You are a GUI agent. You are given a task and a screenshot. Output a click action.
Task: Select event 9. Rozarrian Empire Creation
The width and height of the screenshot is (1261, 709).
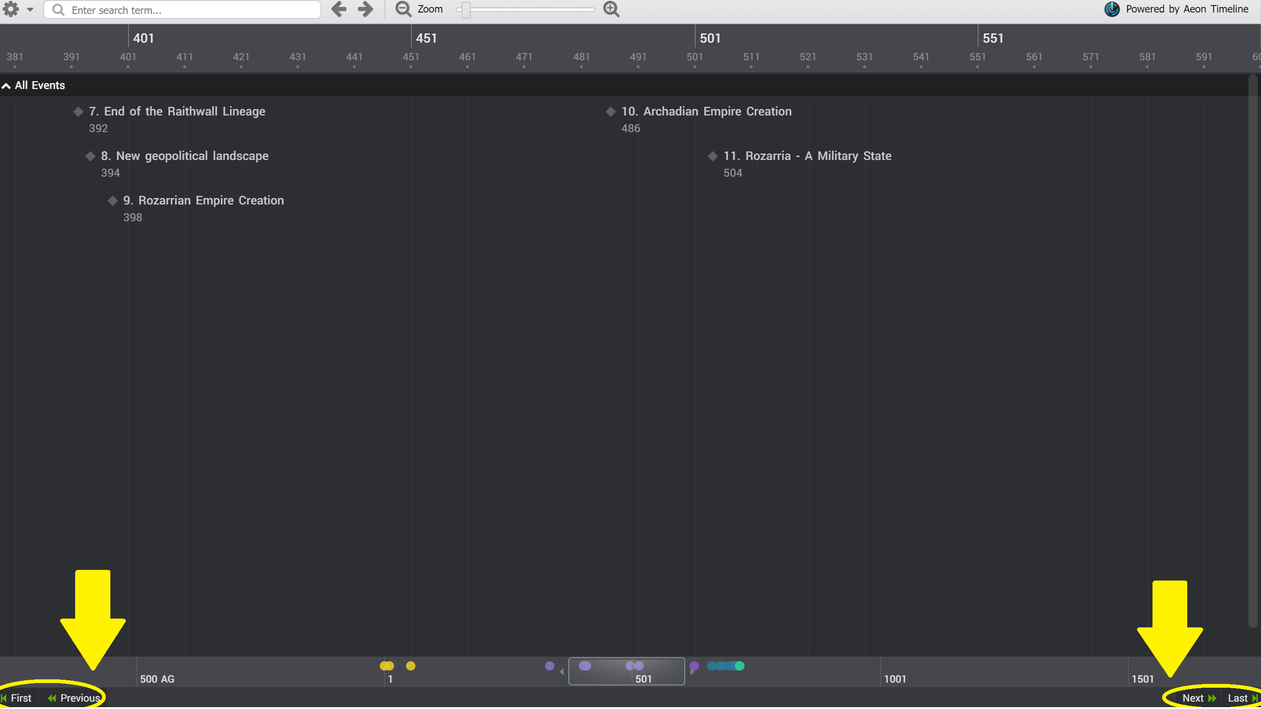pyautogui.click(x=203, y=201)
